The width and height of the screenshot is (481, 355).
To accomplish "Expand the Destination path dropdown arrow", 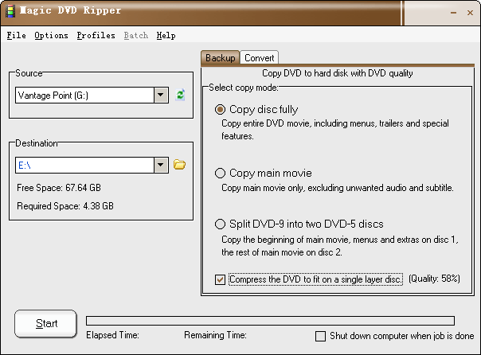I will point(161,165).
